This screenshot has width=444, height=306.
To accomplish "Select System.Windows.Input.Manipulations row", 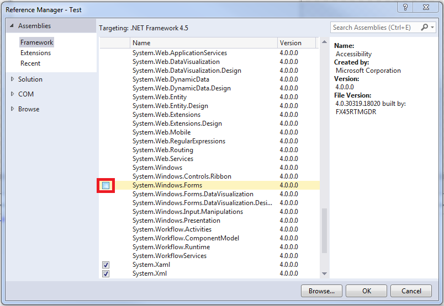I will [209, 212].
